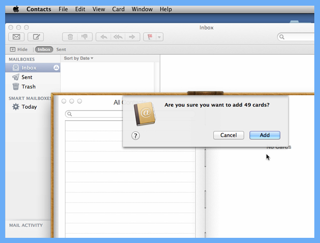Click the Forward arrow in Mail toolbar
The width and height of the screenshot is (320, 243).
[132, 37]
